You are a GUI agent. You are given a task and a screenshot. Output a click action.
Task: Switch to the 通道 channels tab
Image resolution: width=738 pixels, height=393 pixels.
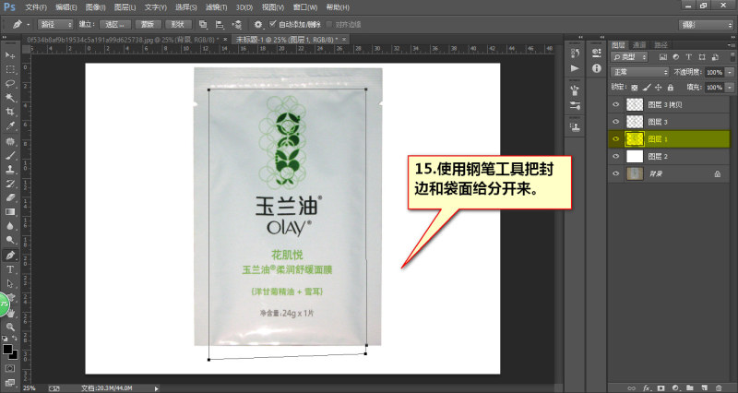(x=639, y=44)
